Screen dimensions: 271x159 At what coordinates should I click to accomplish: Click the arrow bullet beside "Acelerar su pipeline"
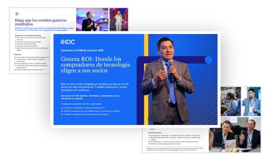coord(62,114)
